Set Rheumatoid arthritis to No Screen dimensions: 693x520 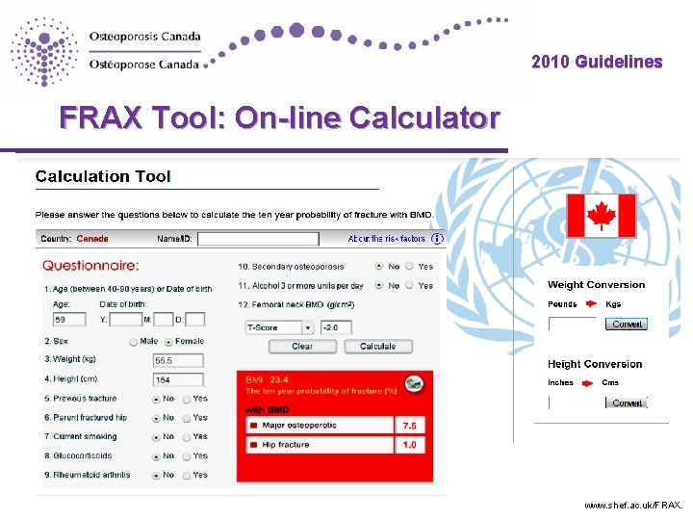coord(156,476)
